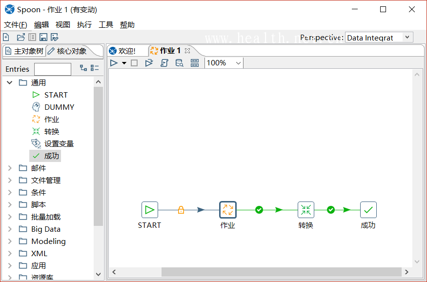427x282 pixels.
Task: Expand the XML folder
Action: coord(10,253)
